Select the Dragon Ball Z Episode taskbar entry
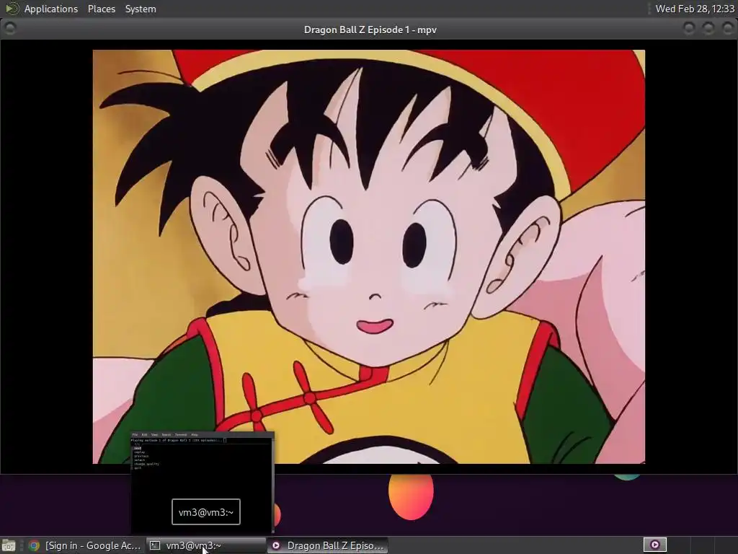This screenshot has height=554, width=738. tap(328, 545)
